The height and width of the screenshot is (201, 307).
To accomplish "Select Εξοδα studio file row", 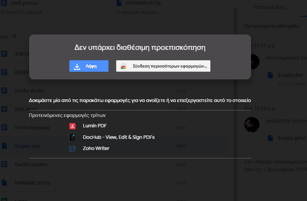I will 114,91.
